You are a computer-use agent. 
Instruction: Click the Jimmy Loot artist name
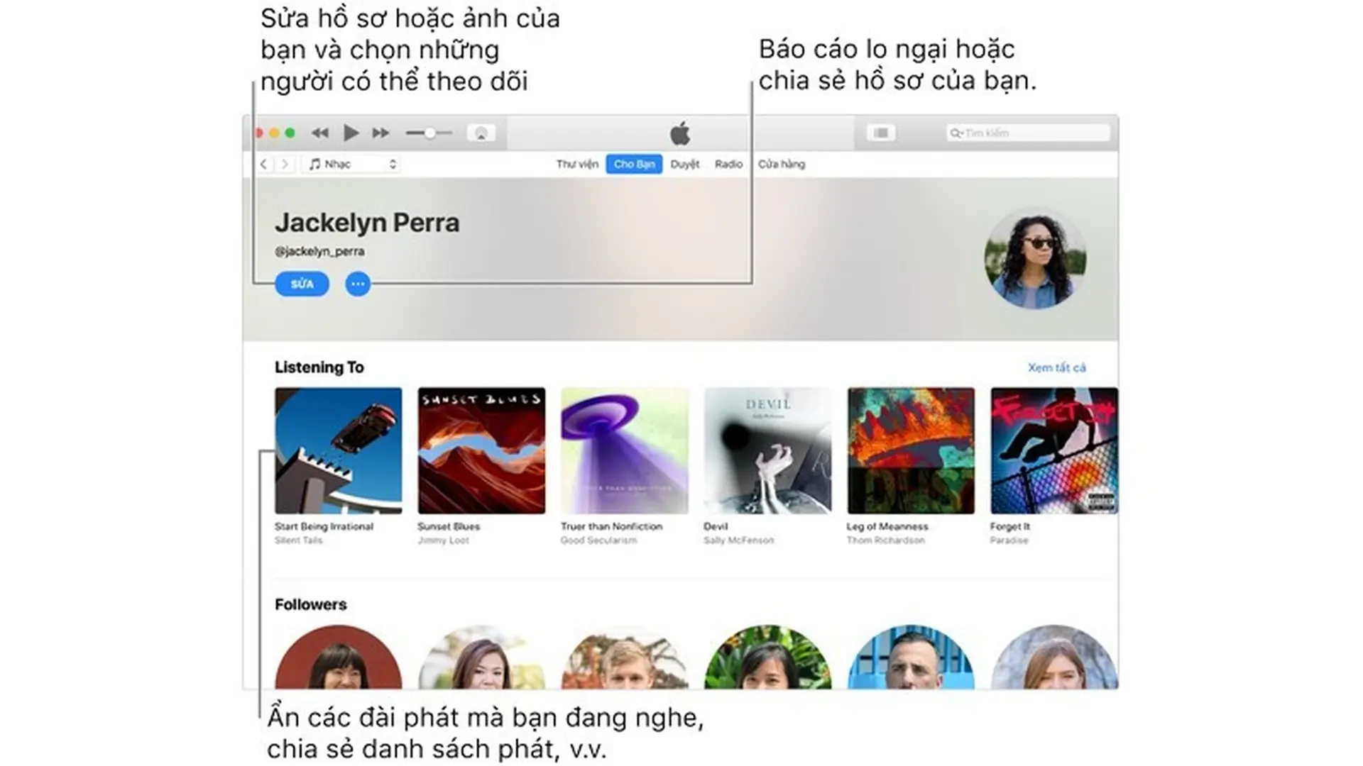click(x=443, y=540)
